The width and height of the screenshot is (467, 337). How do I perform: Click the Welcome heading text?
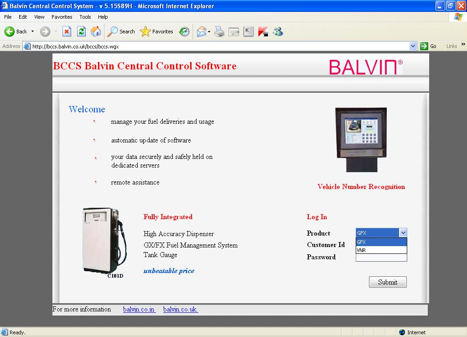pos(87,109)
